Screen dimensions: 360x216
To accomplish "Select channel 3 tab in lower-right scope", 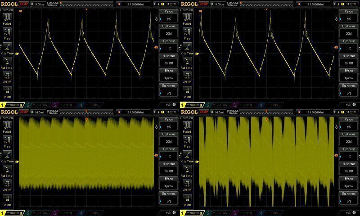I will (244, 213).
